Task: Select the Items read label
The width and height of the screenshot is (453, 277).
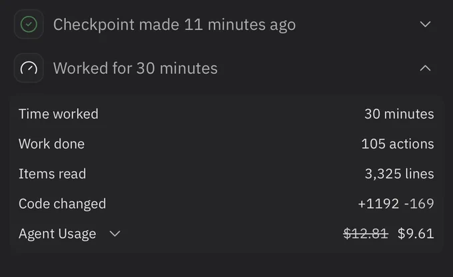Action: coord(52,174)
